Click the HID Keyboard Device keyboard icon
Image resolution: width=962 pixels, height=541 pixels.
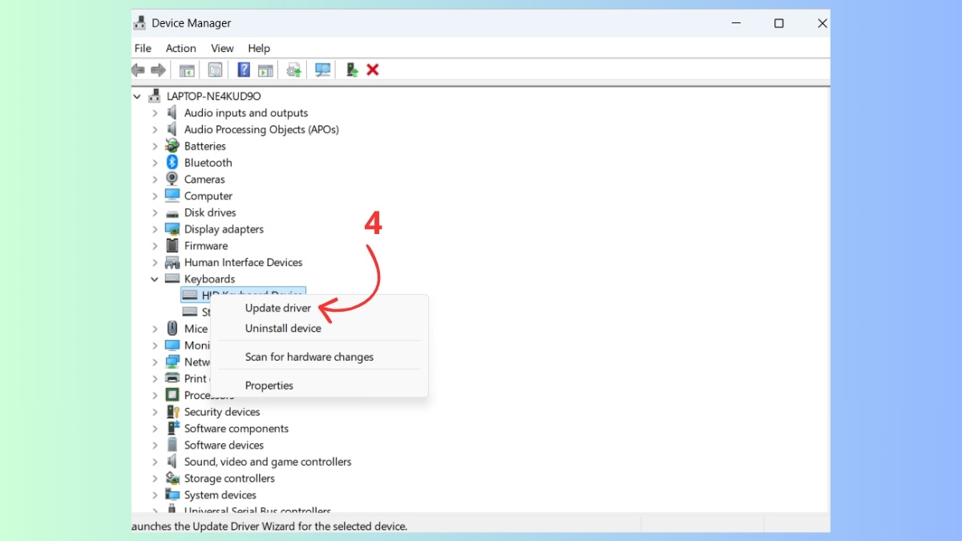pos(189,296)
